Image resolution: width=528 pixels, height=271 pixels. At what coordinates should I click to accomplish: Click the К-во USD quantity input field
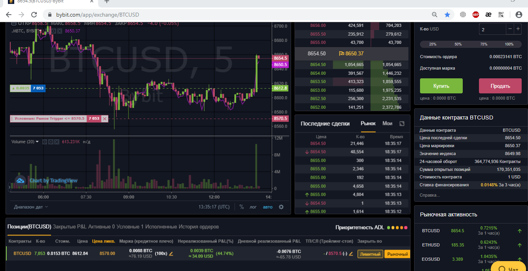(492, 29)
